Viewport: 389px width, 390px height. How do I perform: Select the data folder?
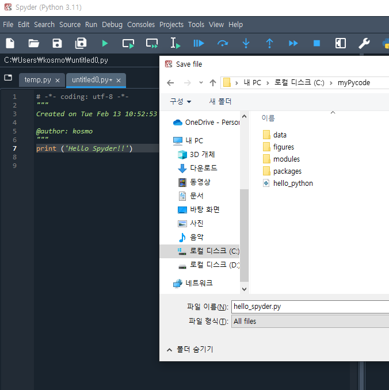(274, 135)
